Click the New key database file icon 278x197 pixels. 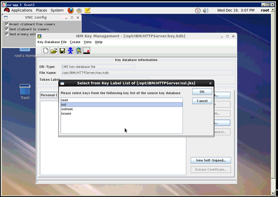click(46, 51)
